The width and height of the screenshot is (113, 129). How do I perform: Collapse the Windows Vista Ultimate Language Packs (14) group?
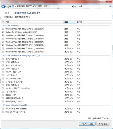point(21,56)
